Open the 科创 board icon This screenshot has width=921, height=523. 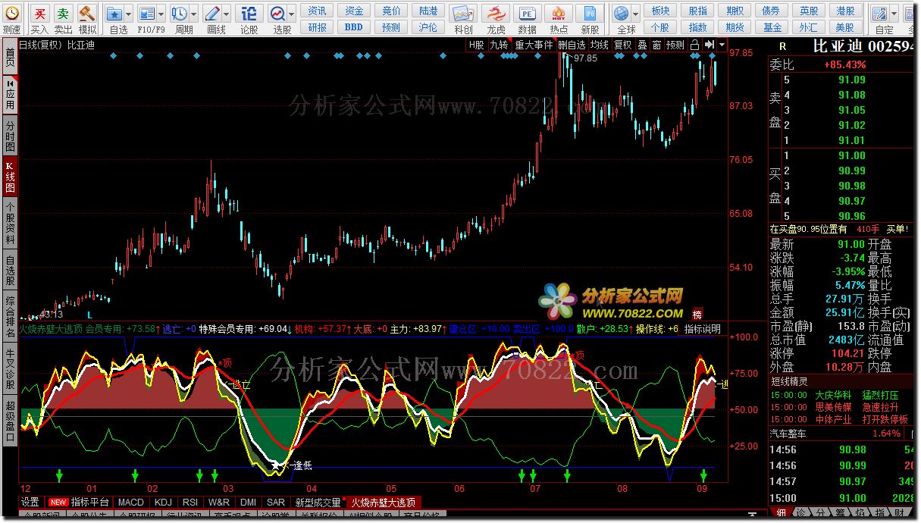[x=463, y=14]
